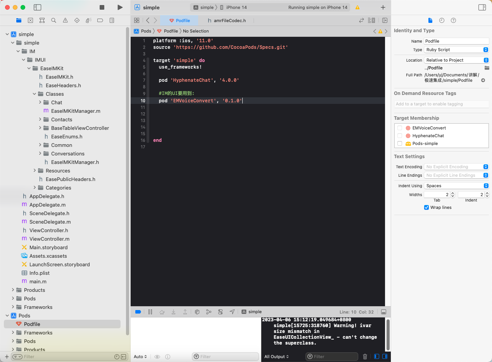492x362 pixels.
Task: Open Indent Using dropdown set to Spaces
Action: 456,186
